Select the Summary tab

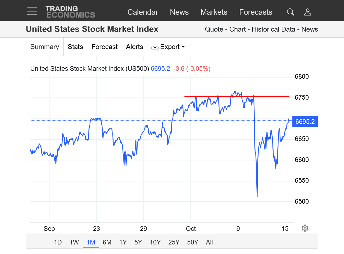click(x=45, y=47)
